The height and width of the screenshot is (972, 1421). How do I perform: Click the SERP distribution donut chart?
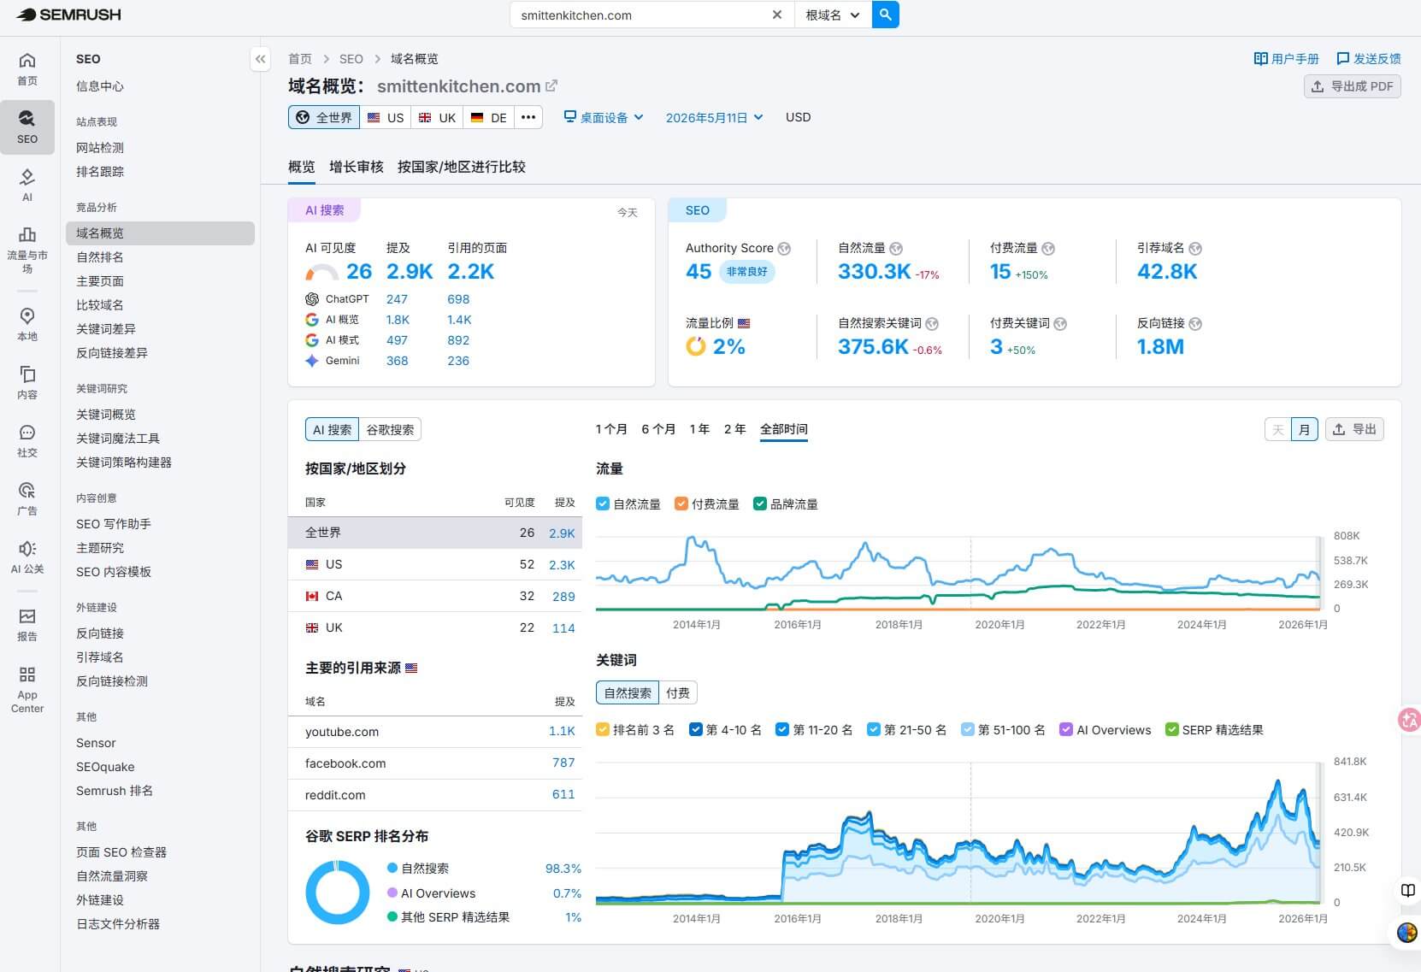(338, 892)
